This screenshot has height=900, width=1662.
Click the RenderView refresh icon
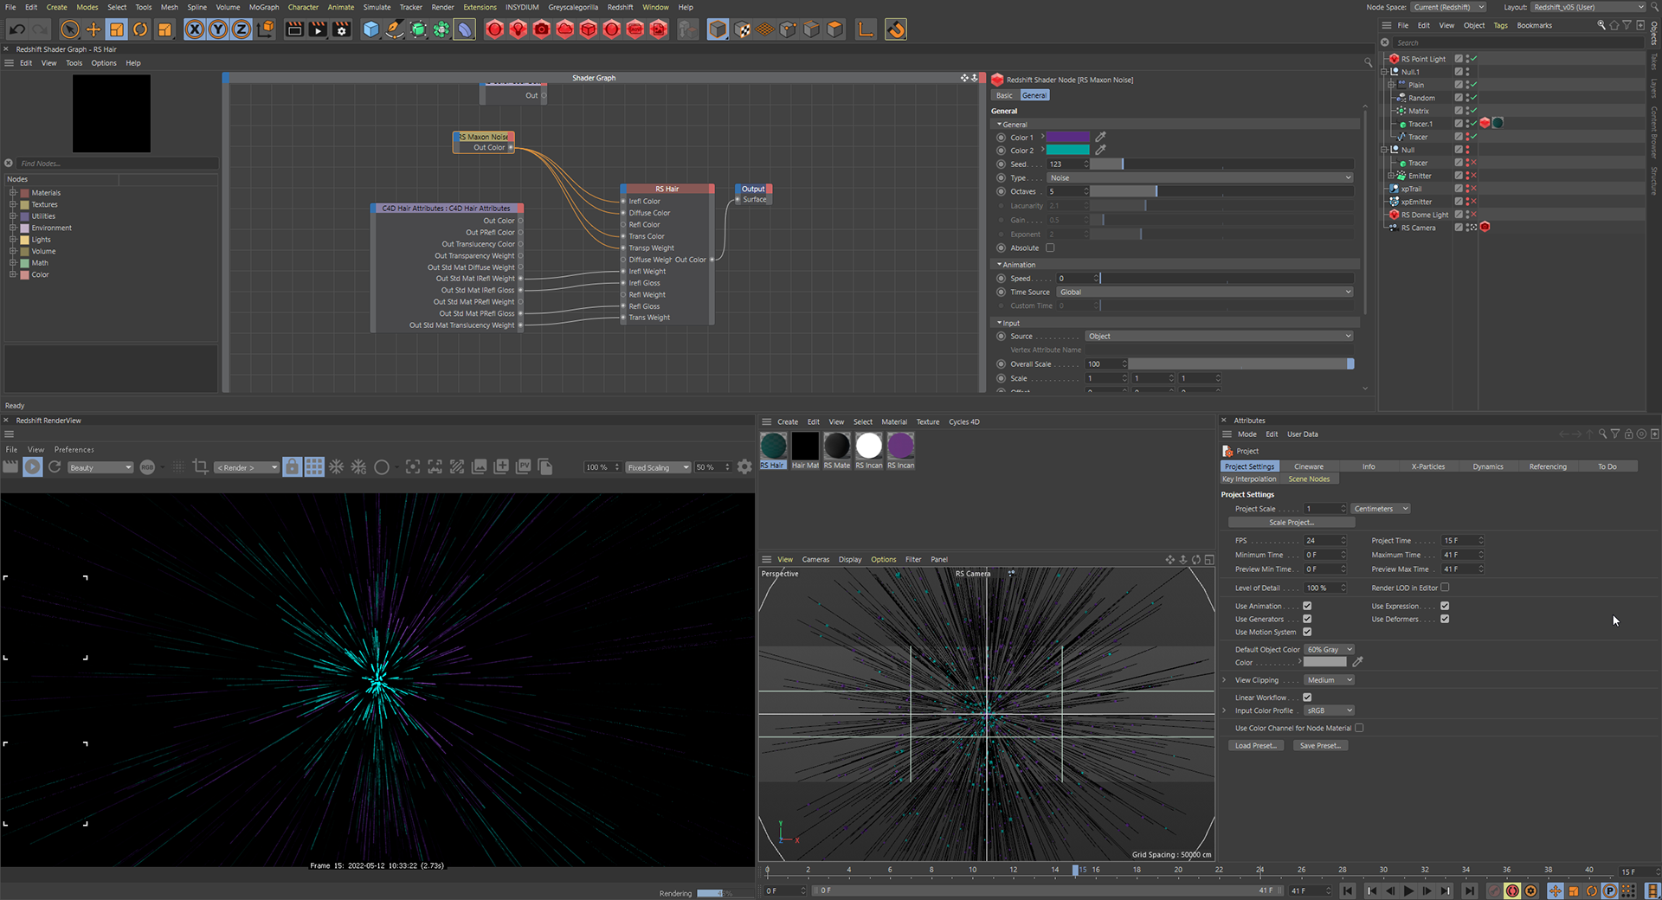(55, 467)
